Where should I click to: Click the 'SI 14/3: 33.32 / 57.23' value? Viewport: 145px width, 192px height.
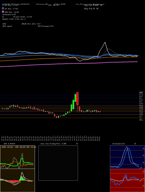(23, 17)
